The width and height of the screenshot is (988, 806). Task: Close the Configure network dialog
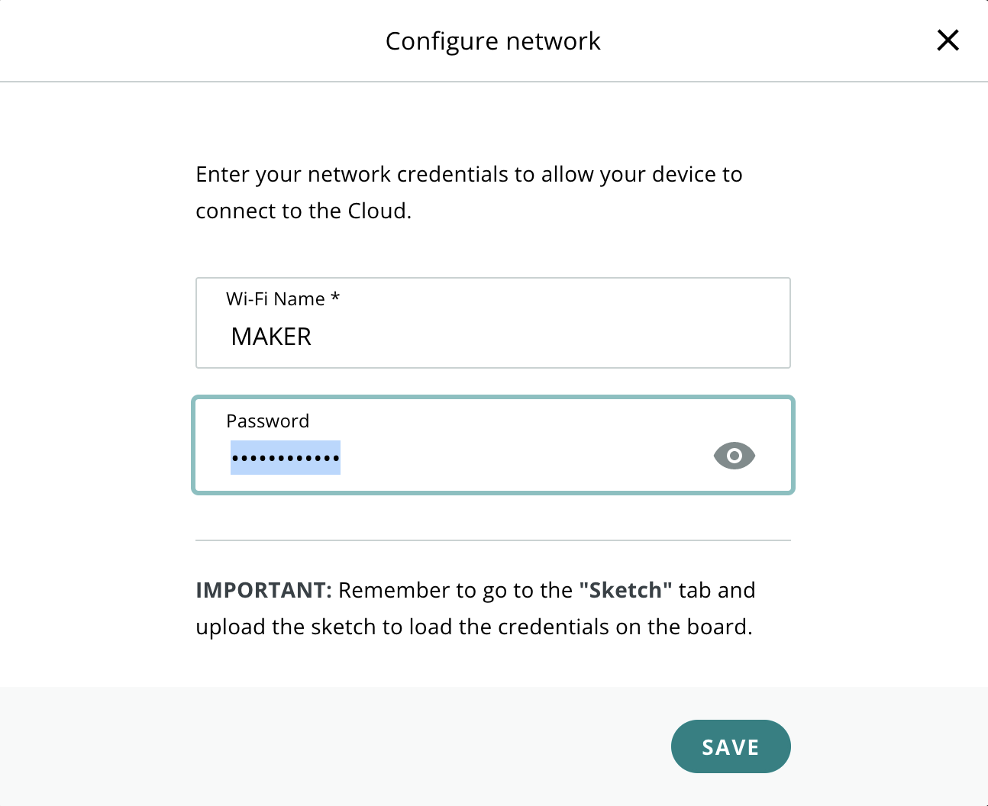(948, 40)
